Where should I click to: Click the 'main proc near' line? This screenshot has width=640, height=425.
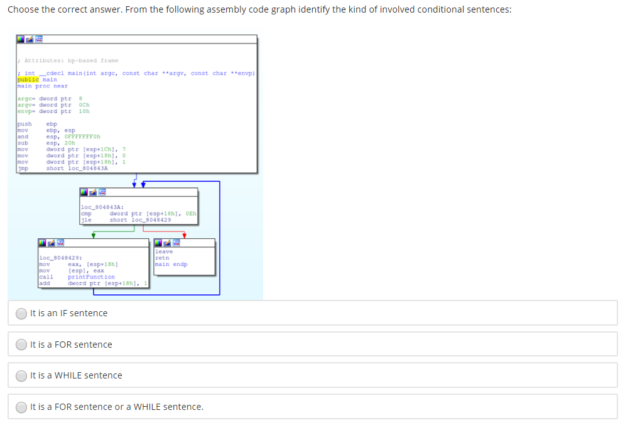click(43, 86)
